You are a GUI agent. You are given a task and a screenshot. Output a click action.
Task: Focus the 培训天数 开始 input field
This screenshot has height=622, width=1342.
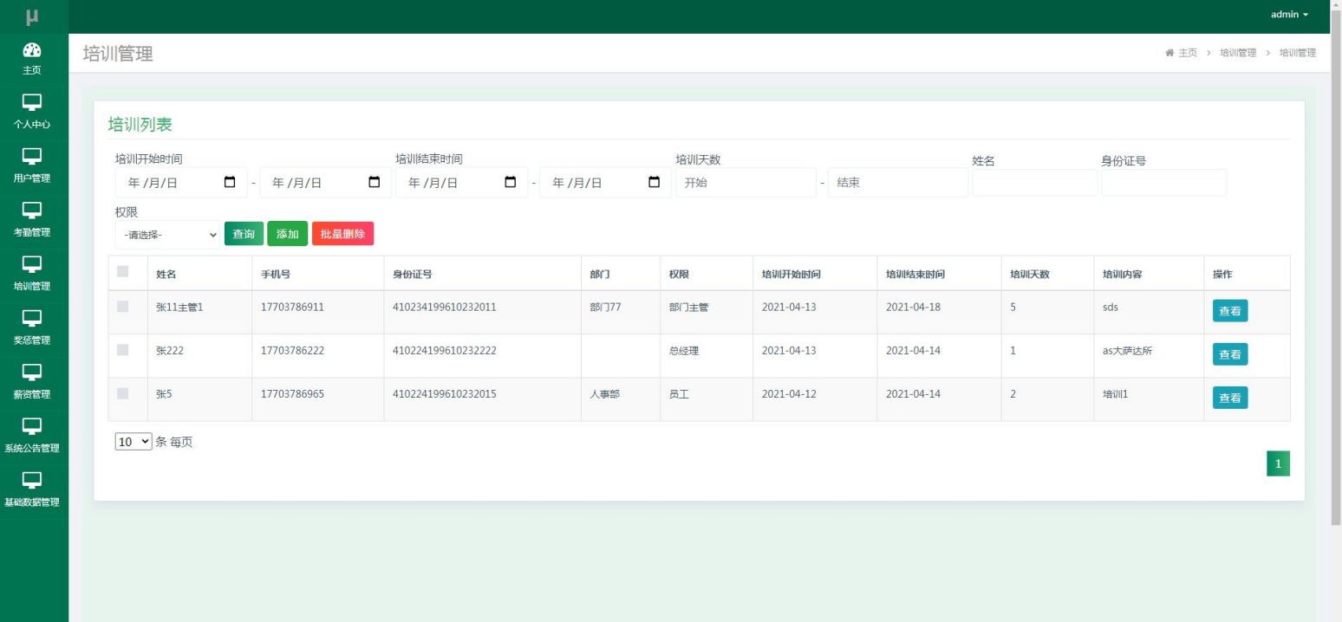[x=746, y=183]
